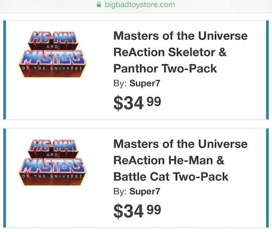Click 'By:' label on the Battle Cat listing
Image resolution: width=272 pixels, height=232 pixels.
click(x=120, y=192)
